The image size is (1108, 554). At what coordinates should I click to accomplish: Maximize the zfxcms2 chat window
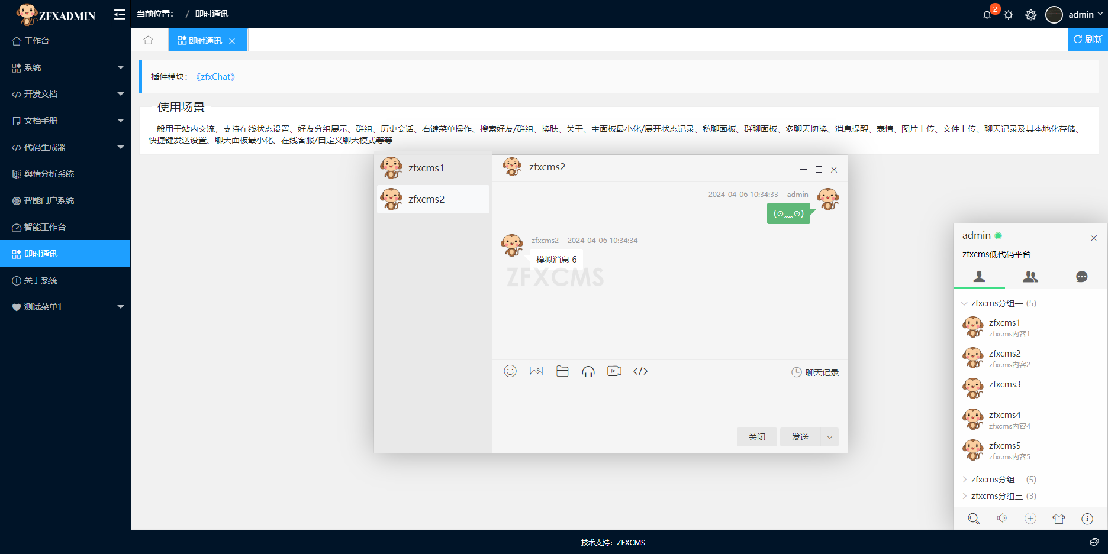(819, 170)
